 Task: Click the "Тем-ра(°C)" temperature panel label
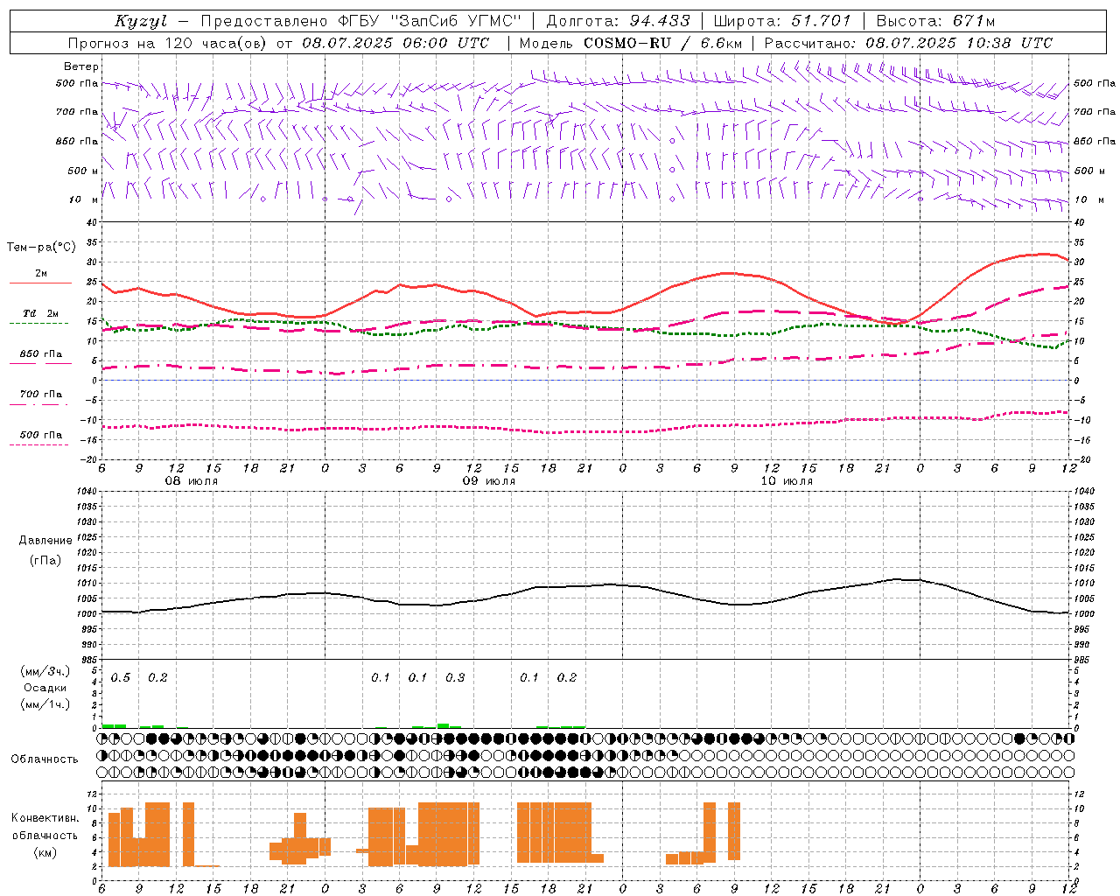pos(40,248)
